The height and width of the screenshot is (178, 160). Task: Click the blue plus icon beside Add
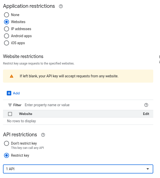[9, 93]
